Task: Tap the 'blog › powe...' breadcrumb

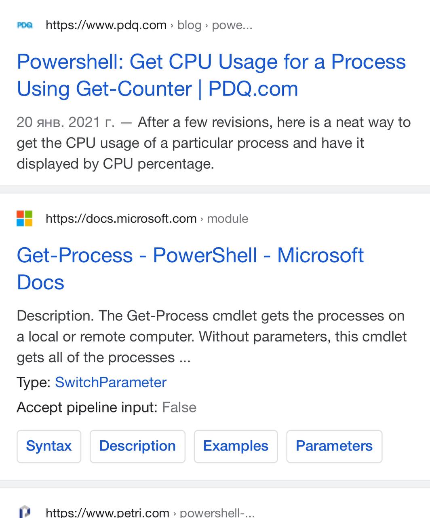Action: [215, 25]
